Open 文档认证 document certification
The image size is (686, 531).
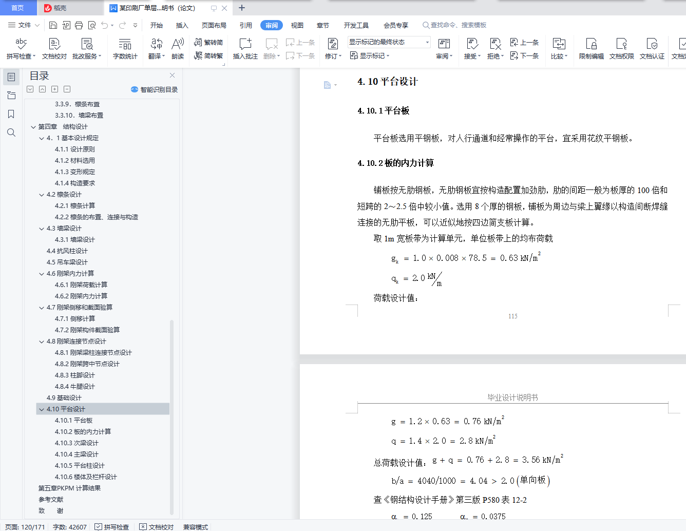pos(652,49)
